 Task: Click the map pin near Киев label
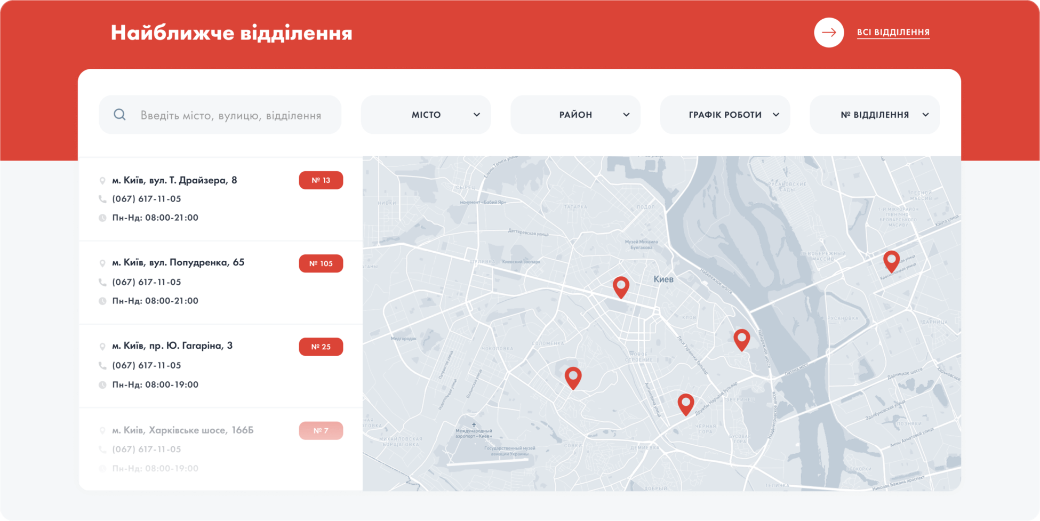click(x=621, y=286)
